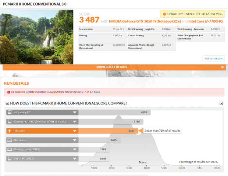Click the 'Better than 70% of all results' tooltip
Viewport: 228px width, 176px height.
162,131
